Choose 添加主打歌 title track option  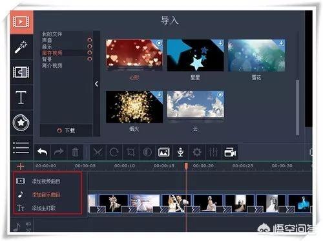tap(43, 208)
